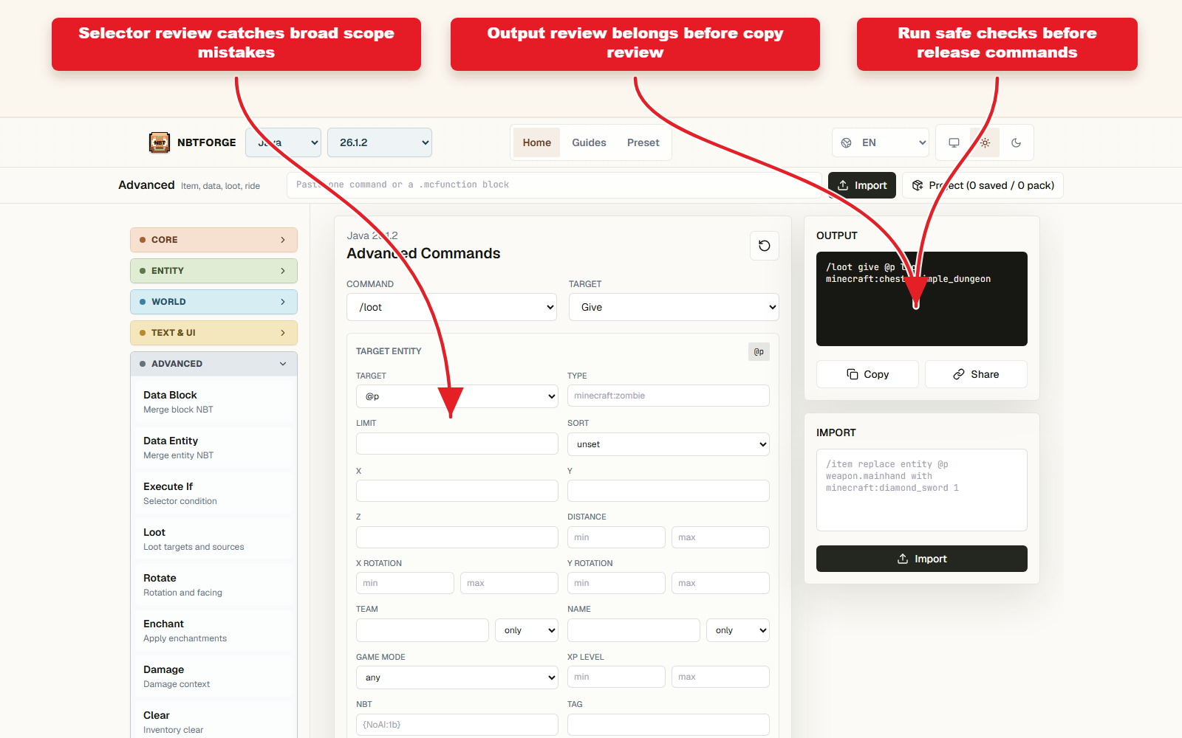1182x738 pixels.
Task: Click the Project package icon
Action: click(918, 185)
